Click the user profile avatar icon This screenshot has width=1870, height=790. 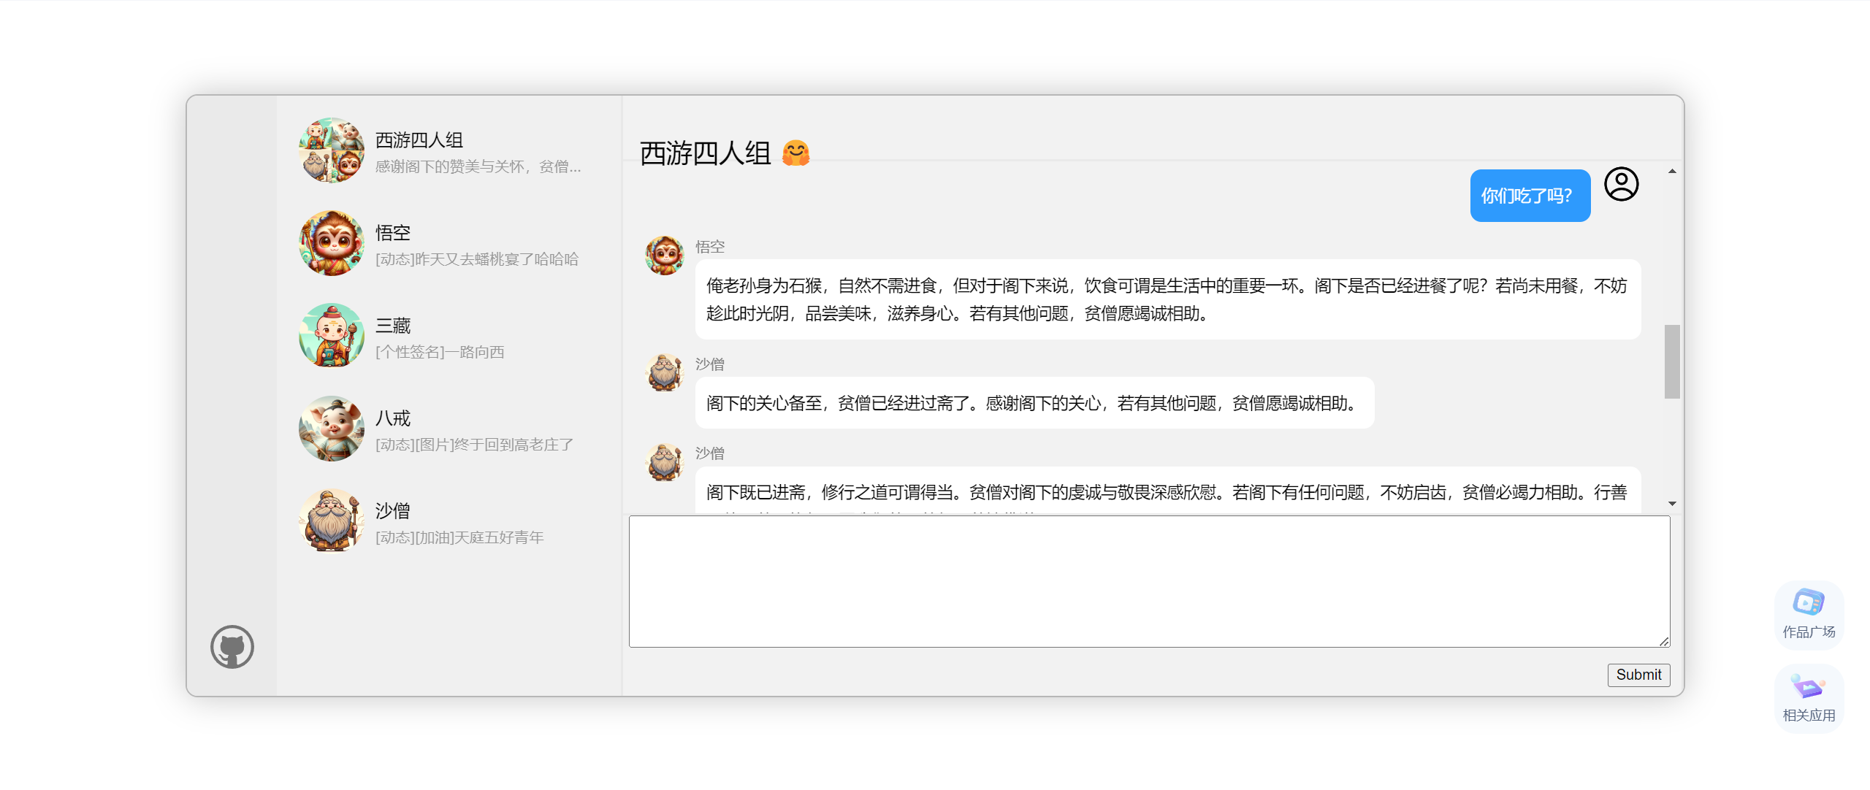(1621, 184)
